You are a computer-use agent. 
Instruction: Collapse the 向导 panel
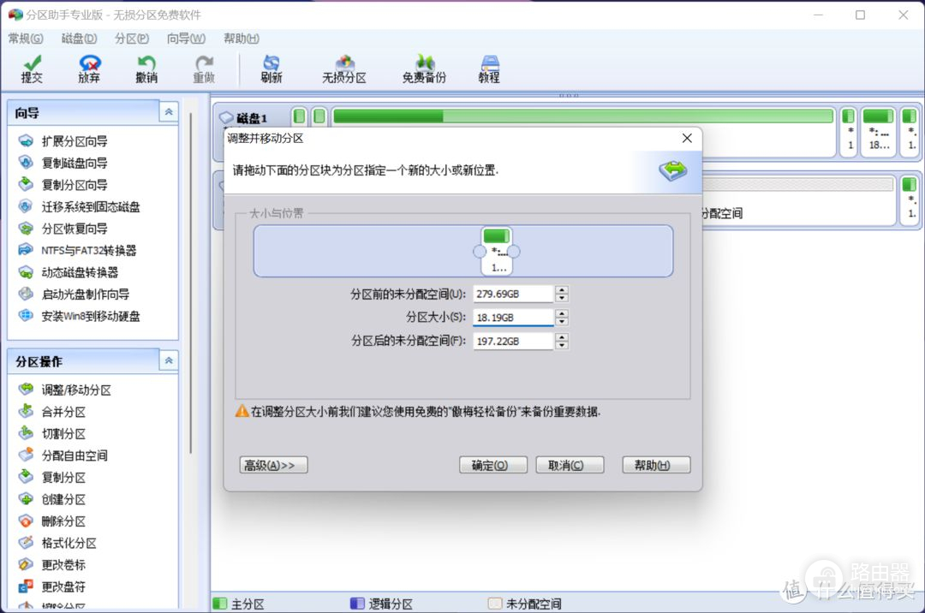coord(169,112)
